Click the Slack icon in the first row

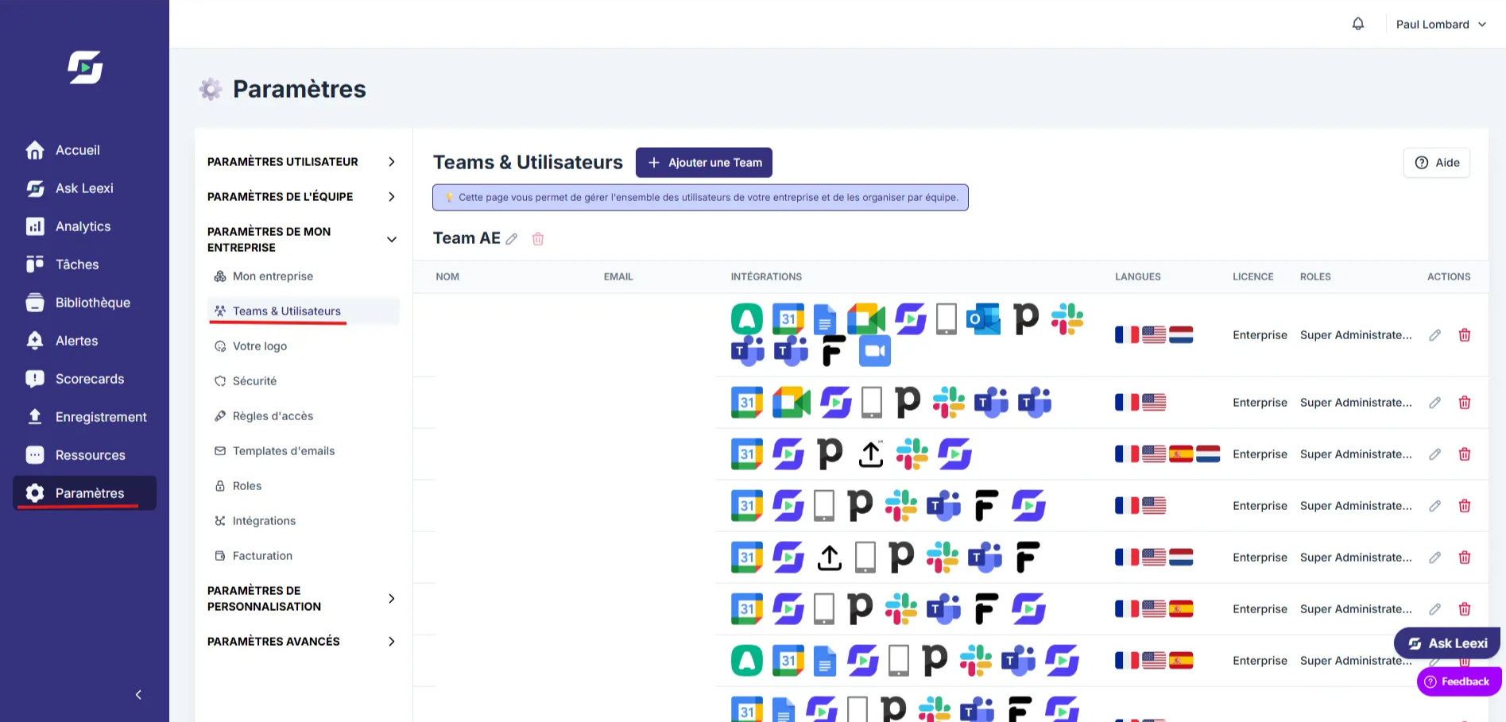pyautogui.click(x=1067, y=319)
